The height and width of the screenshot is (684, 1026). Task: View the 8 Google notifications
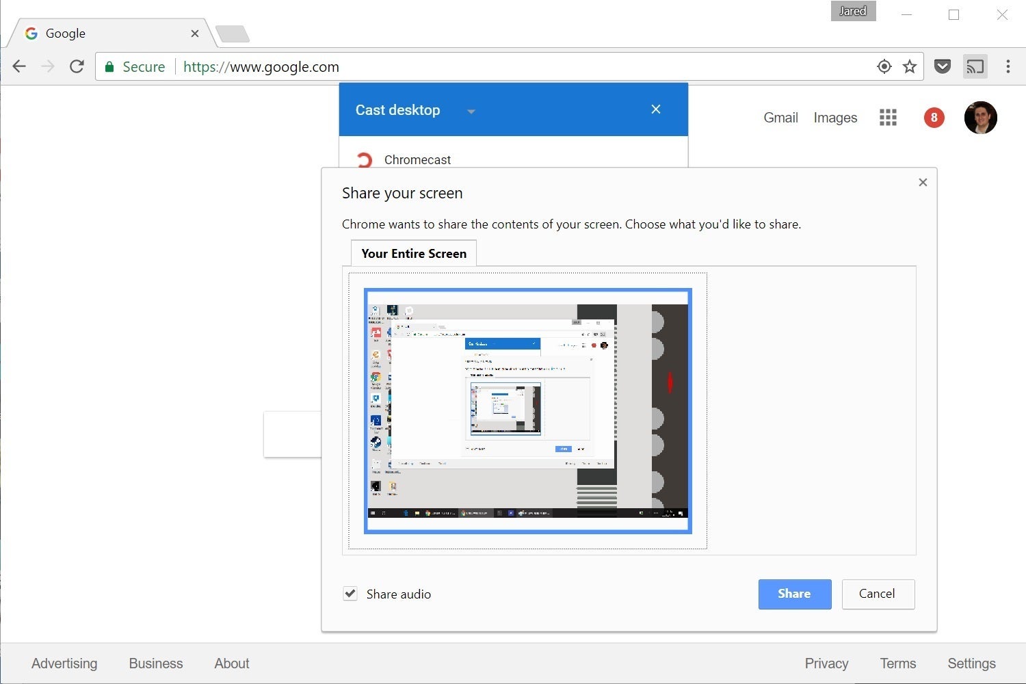[x=934, y=118]
